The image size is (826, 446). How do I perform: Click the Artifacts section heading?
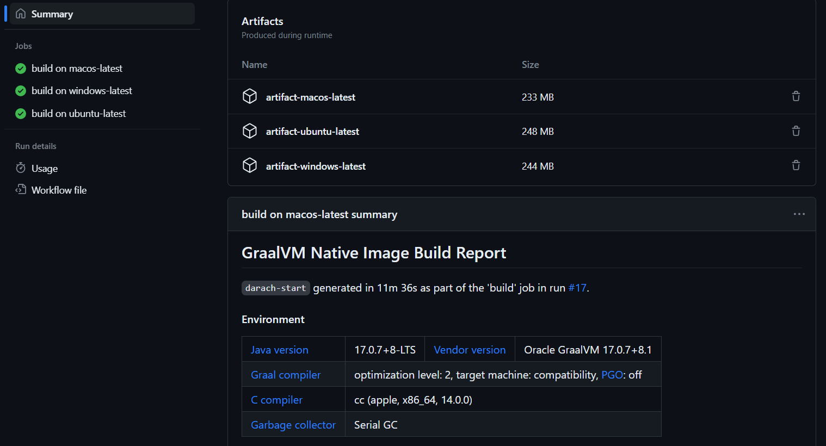[x=262, y=21]
